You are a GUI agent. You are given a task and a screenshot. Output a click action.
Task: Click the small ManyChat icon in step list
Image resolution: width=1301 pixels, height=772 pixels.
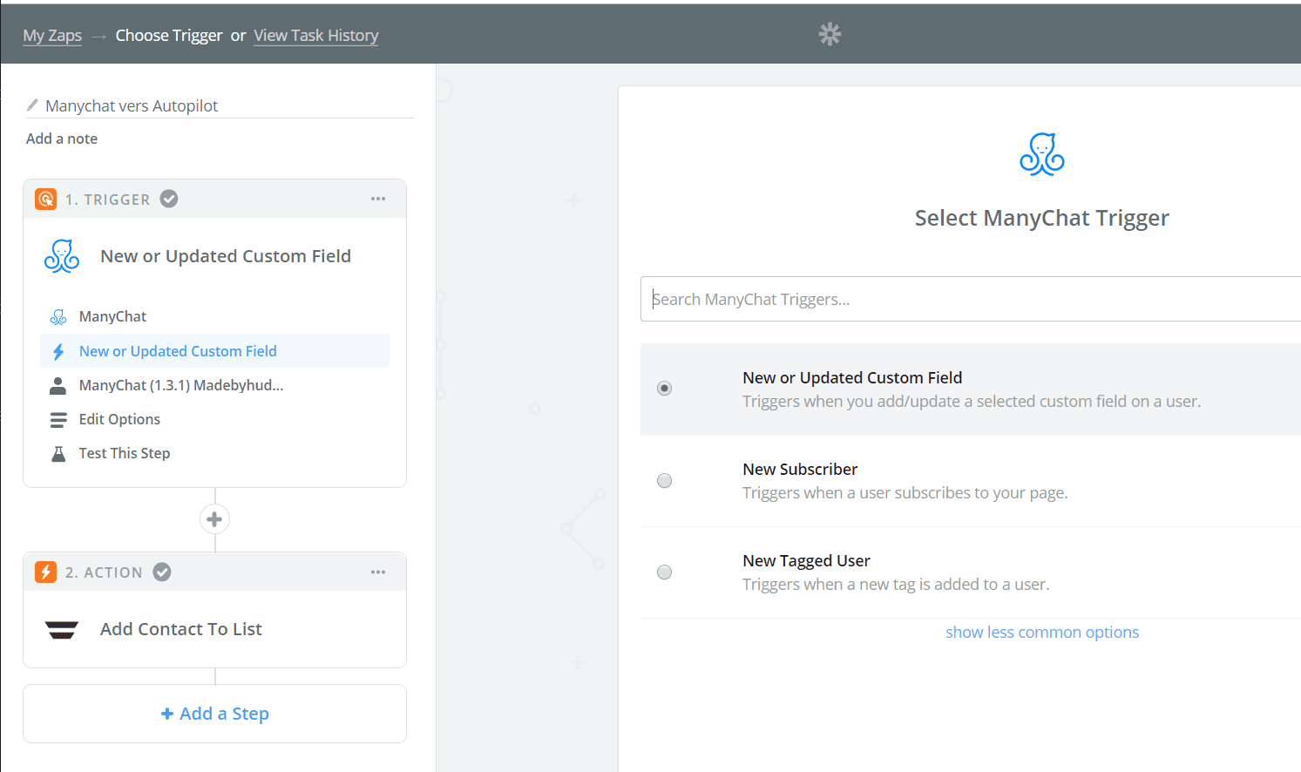pos(58,316)
